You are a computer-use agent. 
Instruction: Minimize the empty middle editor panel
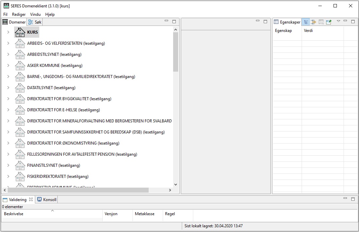(258, 21)
